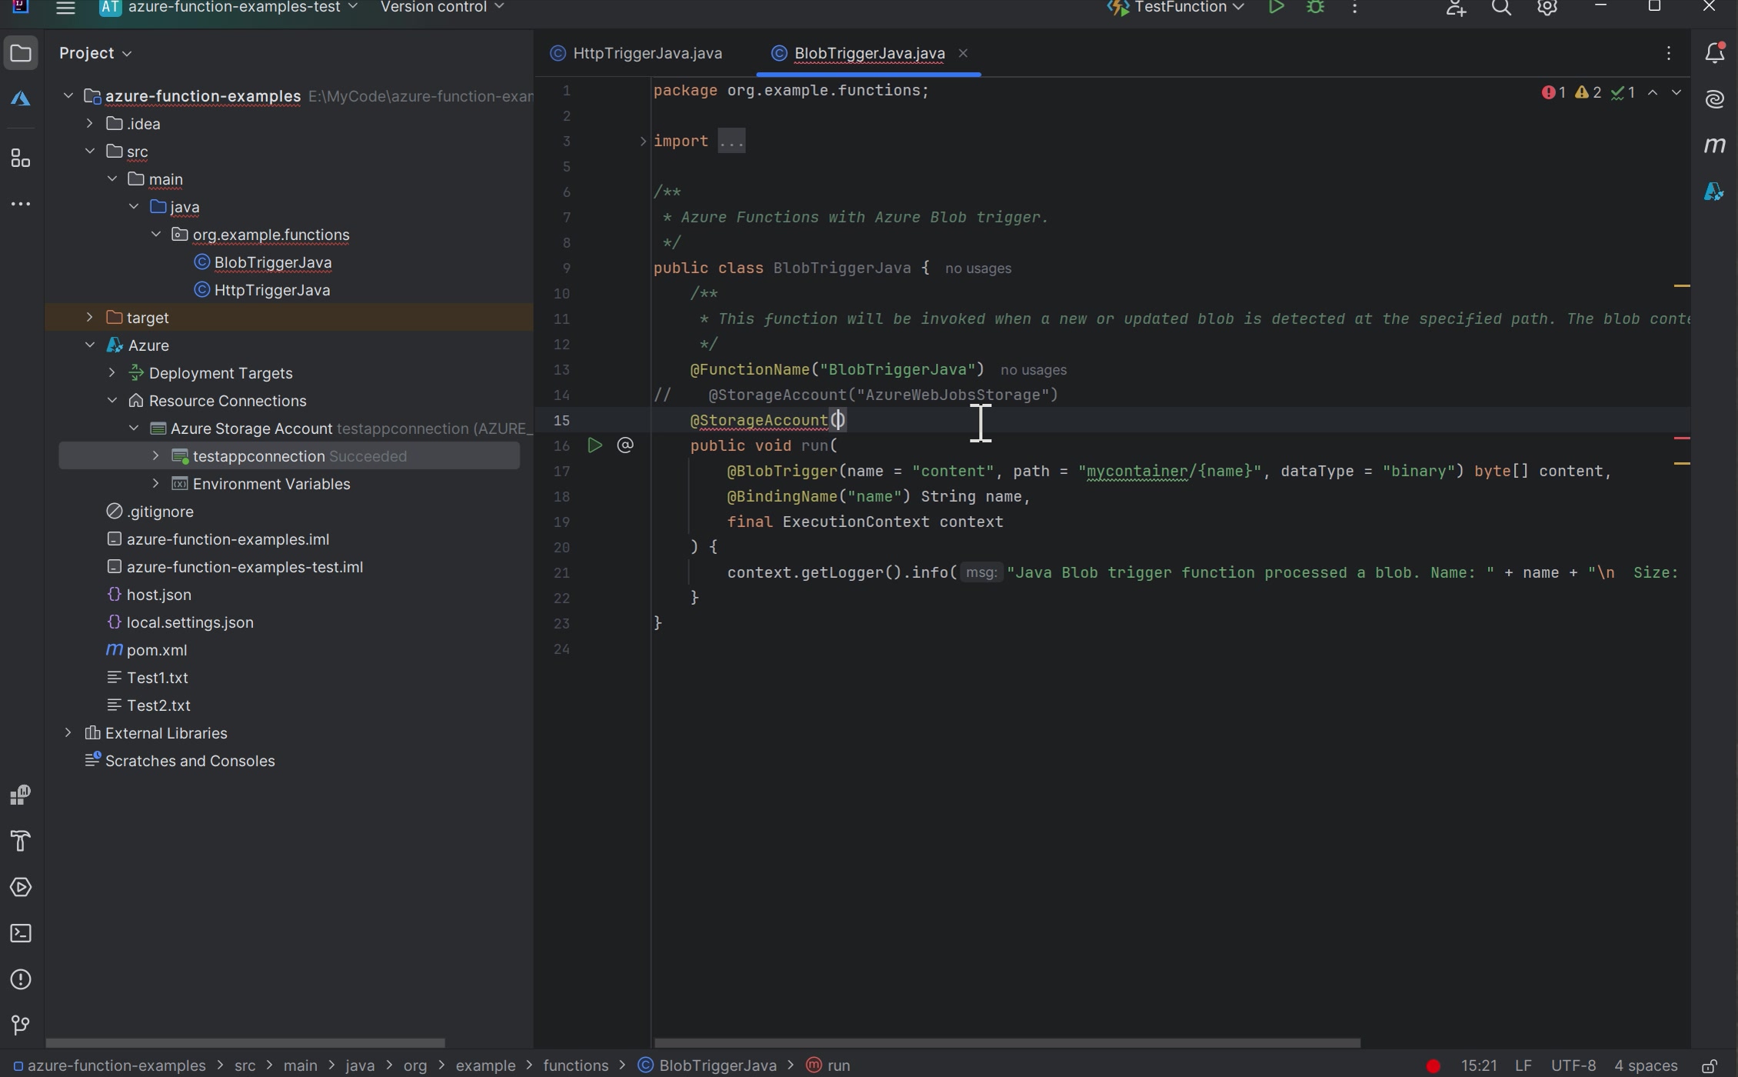Collapse Resource Connections node
The width and height of the screenshot is (1738, 1077).
point(112,401)
